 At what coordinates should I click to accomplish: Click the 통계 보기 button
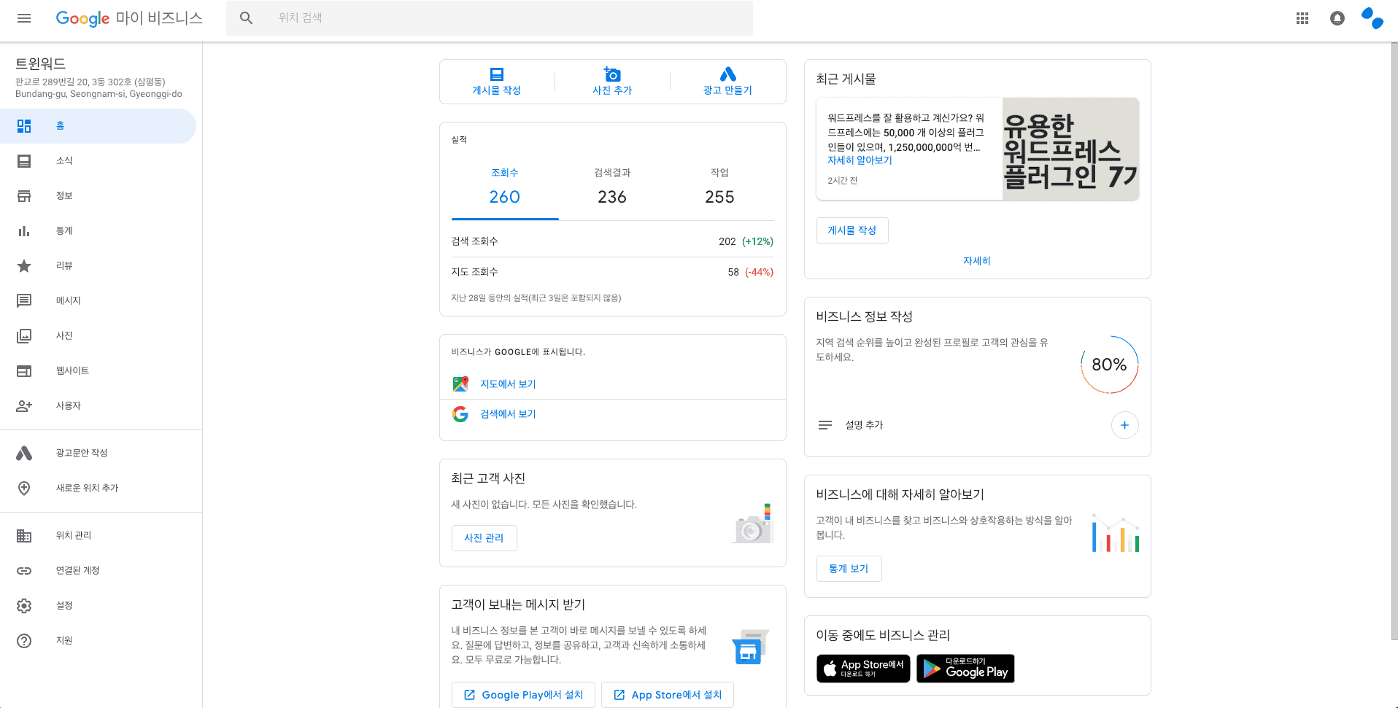pyautogui.click(x=849, y=569)
